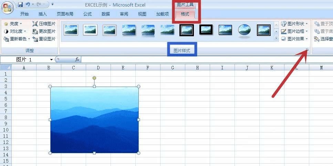Apply the eighth thick black frame style

point(206,29)
